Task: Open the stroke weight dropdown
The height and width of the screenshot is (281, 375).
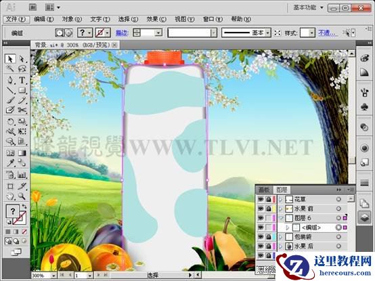Action: (x=158, y=33)
